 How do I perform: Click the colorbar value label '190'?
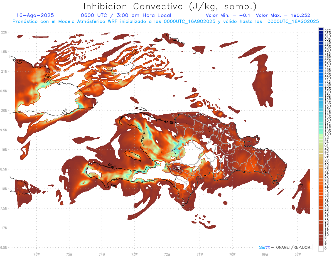pos(327,92)
